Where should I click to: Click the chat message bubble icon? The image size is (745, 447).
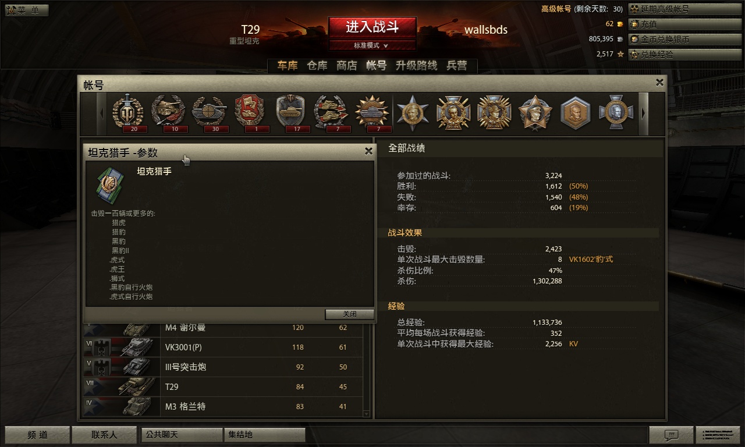(671, 435)
